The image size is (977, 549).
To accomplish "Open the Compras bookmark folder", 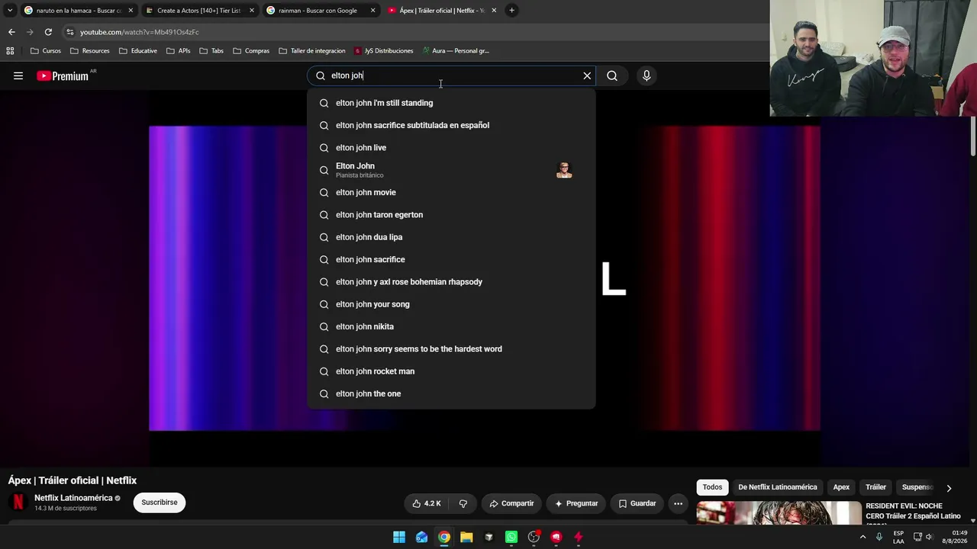I will (251, 51).
